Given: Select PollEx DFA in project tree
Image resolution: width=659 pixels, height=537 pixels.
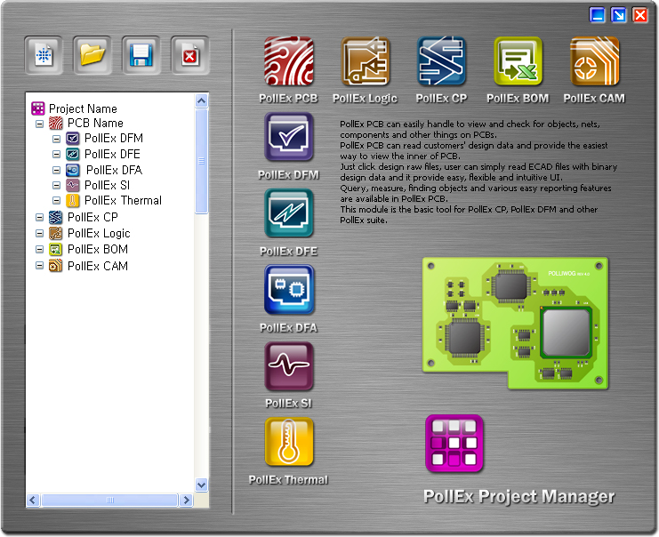Looking at the screenshot, I should [x=114, y=170].
